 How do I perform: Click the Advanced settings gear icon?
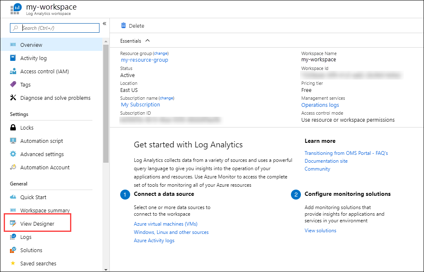pos(13,154)
